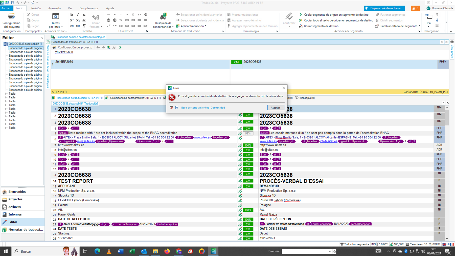This screenshot has height=256, width=455.
Task: Open the Archivo menu
Action: [x=6, y=8]
